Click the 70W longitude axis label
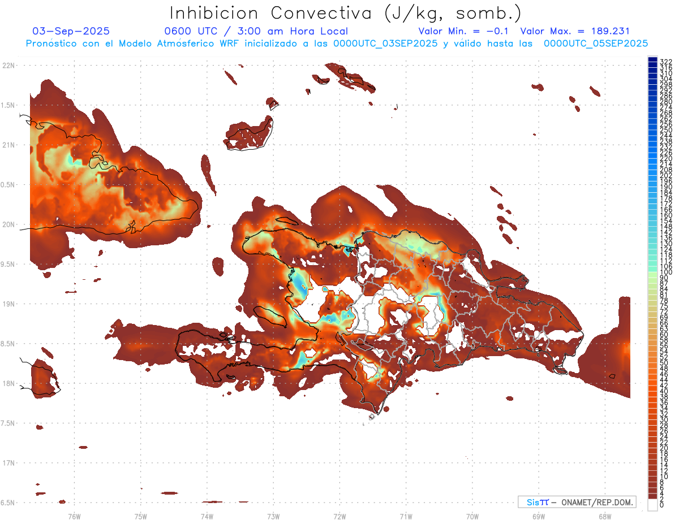 coord(472,516)
